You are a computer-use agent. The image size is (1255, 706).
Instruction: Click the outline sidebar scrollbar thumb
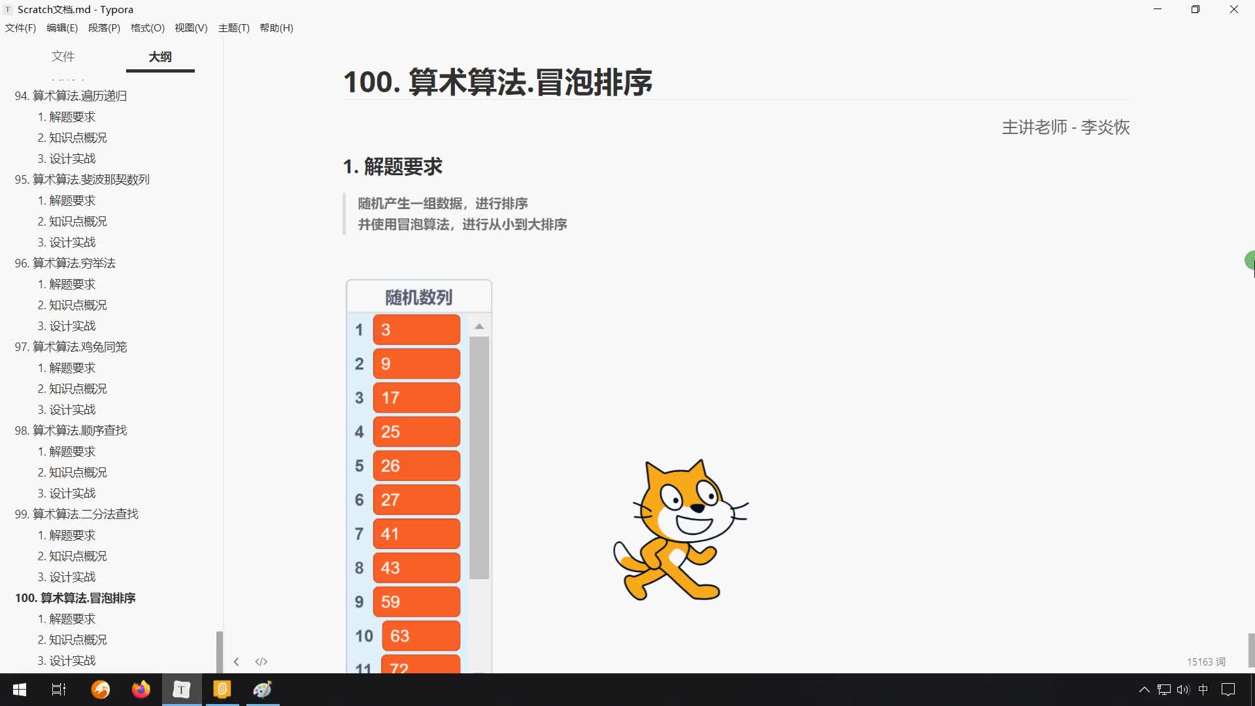click(220, 652)
